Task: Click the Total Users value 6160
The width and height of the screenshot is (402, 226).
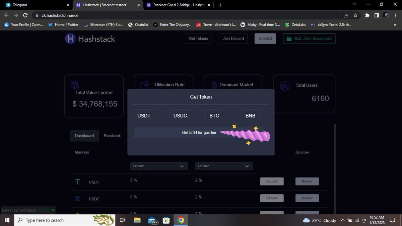Action: (x=320, y=99)
